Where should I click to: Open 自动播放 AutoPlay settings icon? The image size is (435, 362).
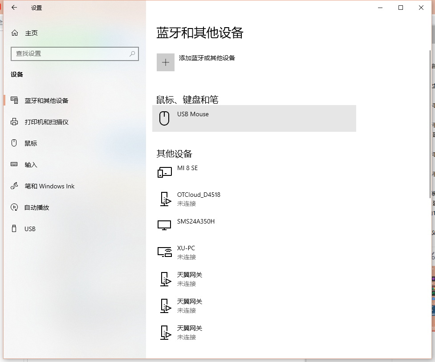pos(15,207)
